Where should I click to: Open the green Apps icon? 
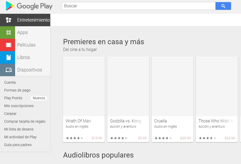click(9, 32)
